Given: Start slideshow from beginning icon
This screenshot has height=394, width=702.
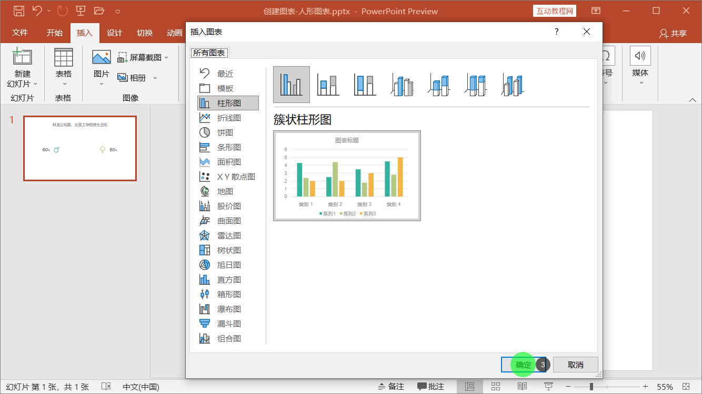Looking at the screenshot, I should point(81,11).
